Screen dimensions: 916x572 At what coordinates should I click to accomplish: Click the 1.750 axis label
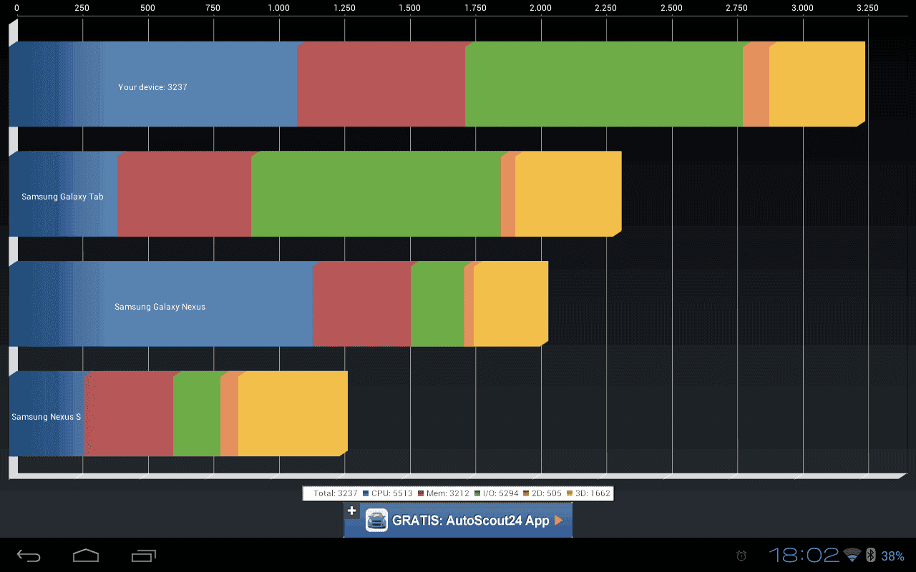coord(475,8)
